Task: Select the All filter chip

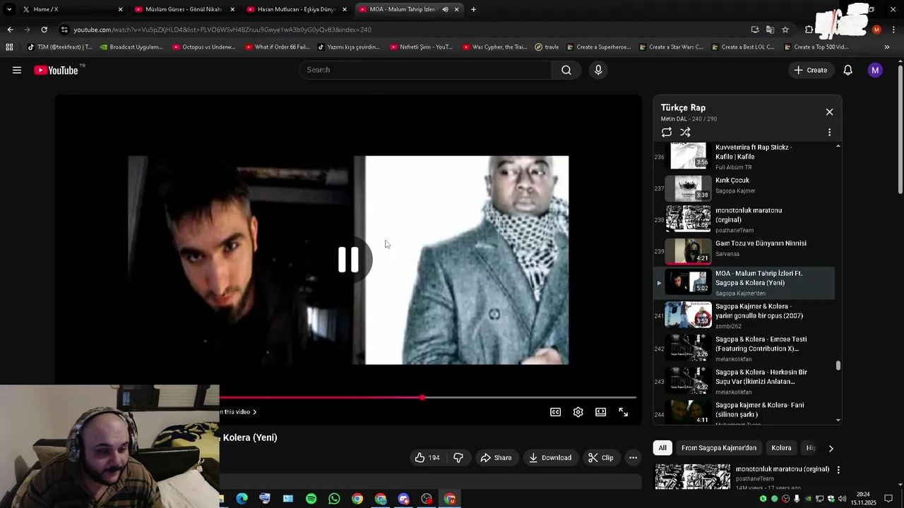Action: tap(662, 448)
